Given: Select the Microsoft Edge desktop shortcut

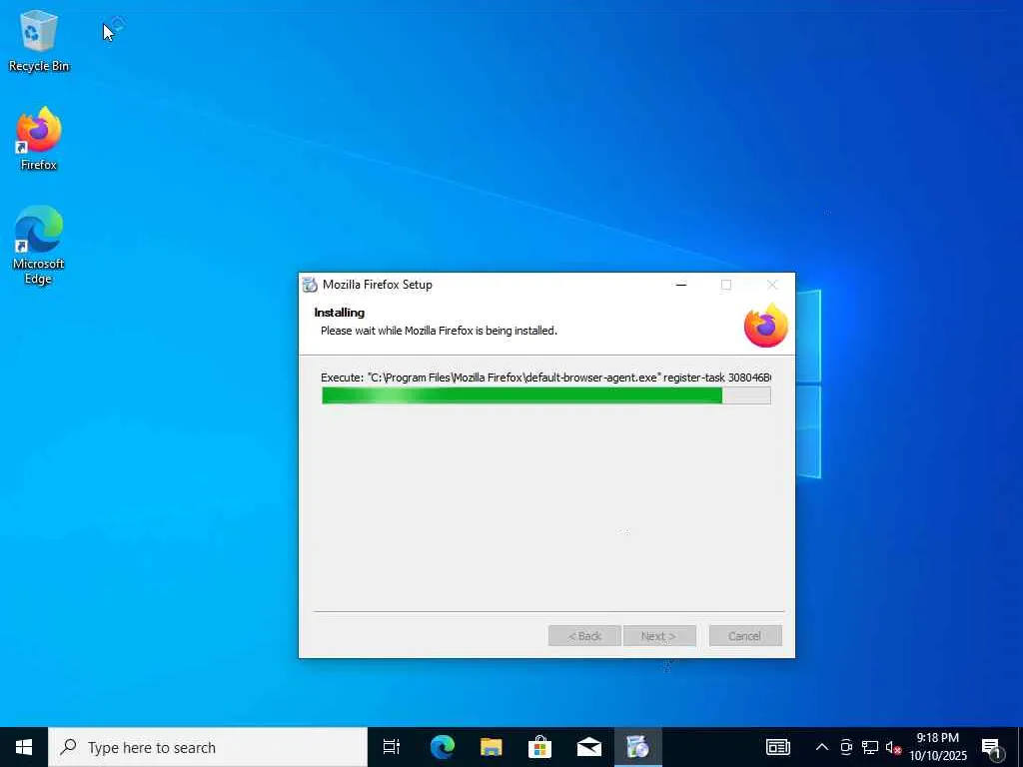Looking at the screenshot, I should click(39, 246).
